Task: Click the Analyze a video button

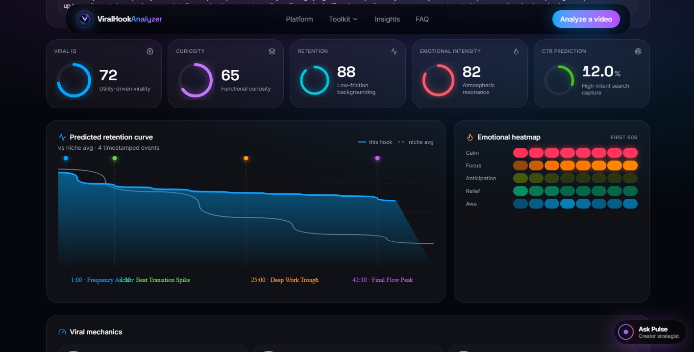Action: tap(586, 19)
